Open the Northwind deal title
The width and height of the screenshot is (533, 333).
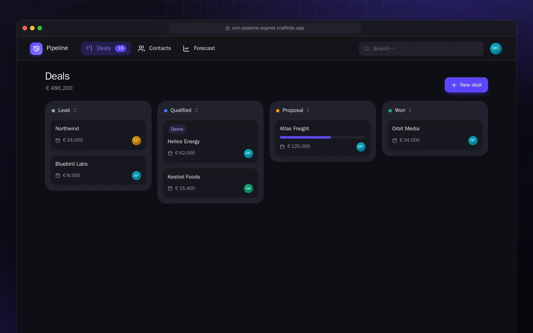tap(67, 129)
